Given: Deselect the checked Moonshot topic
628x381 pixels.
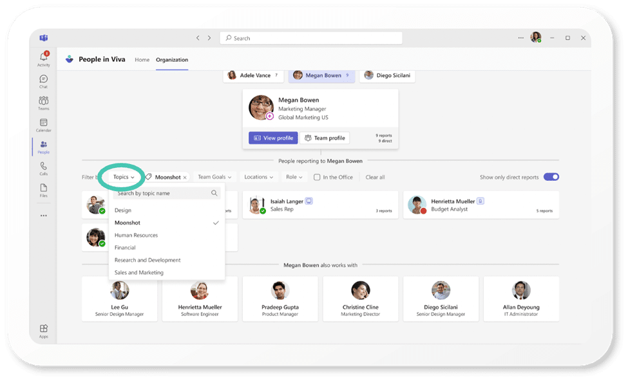Looking at the screenshot, I should click(167, 223).
